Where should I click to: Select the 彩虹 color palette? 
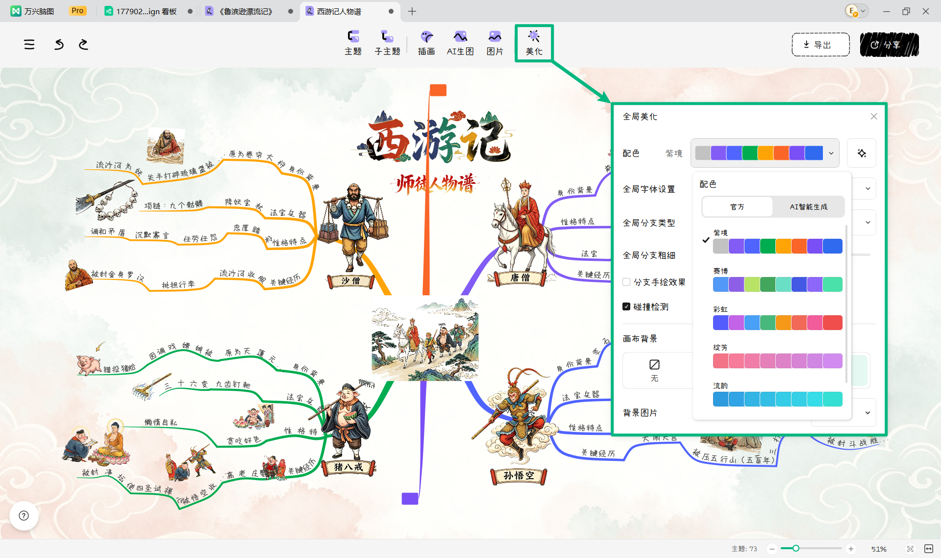coord(777,322)
